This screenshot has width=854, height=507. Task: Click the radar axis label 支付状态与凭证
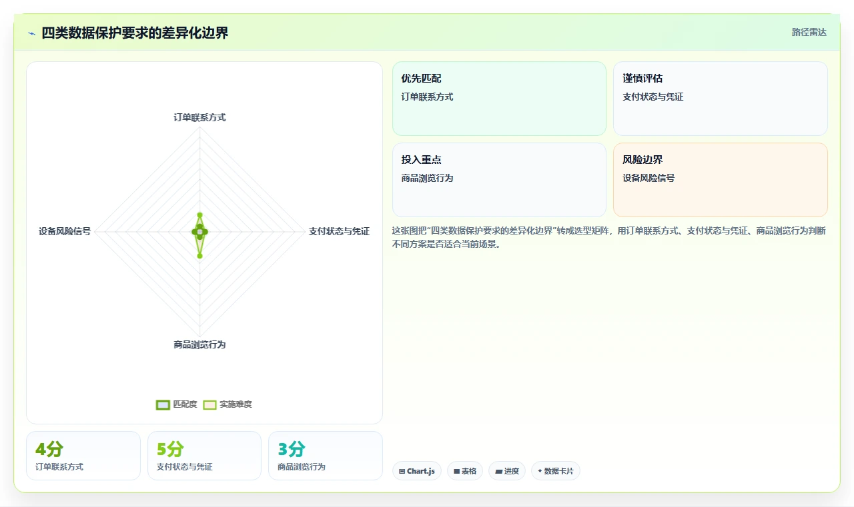tap(339, 231)
